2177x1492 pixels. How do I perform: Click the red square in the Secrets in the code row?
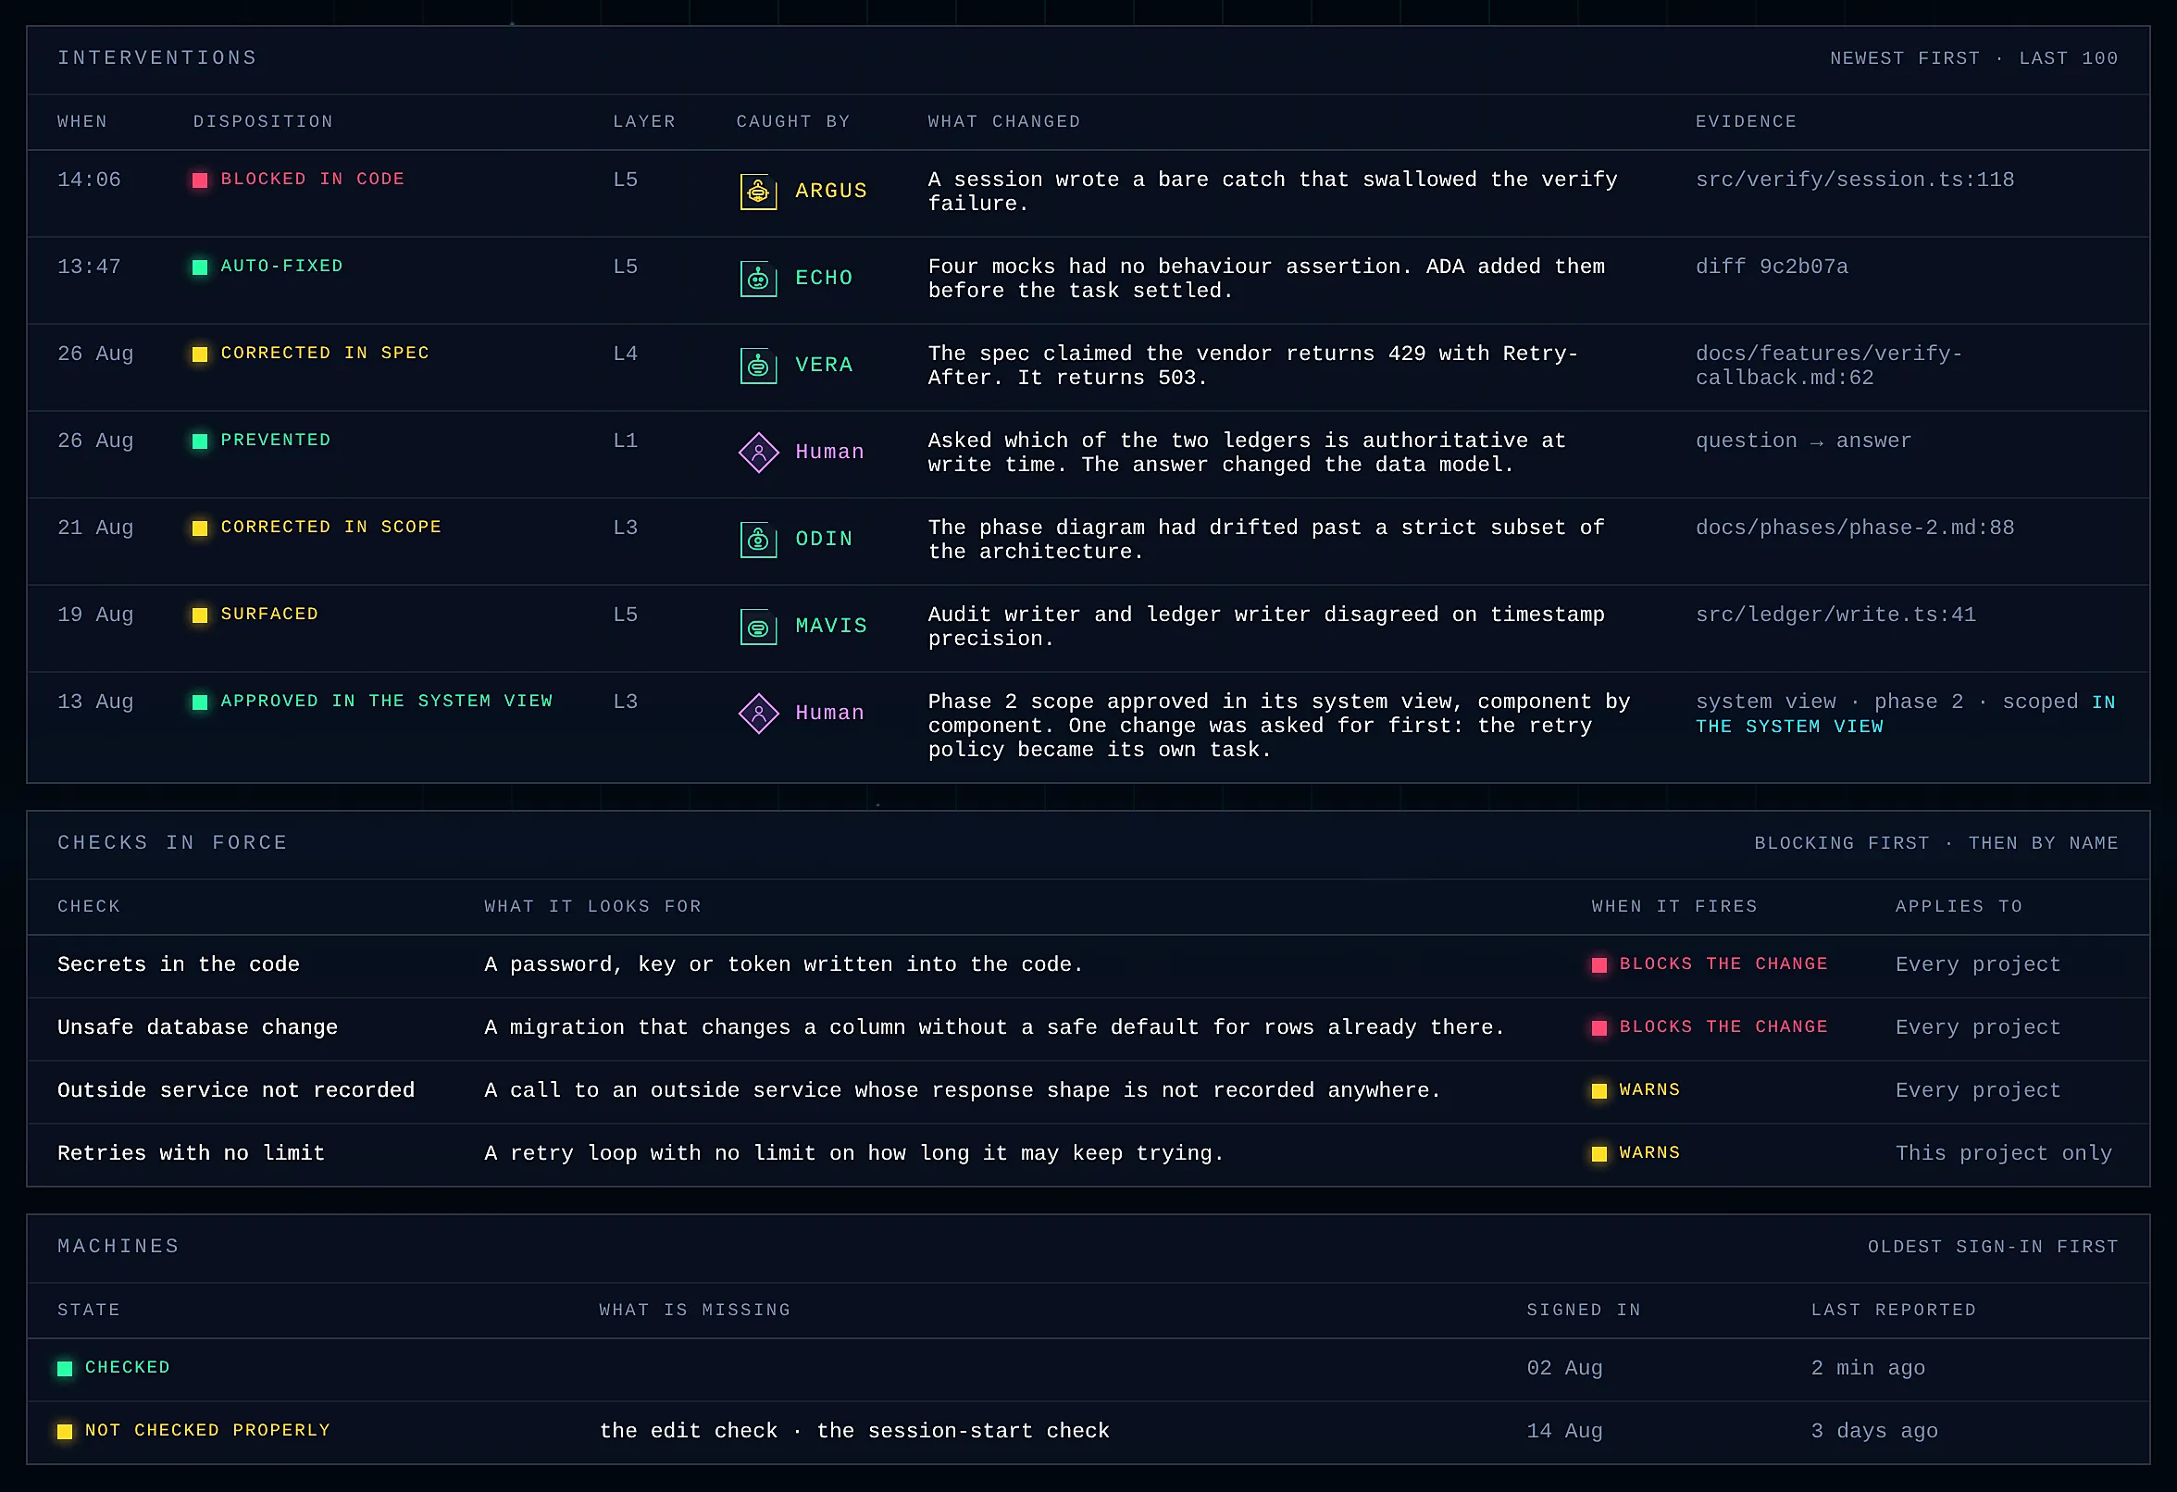click(x=1599, y=965)
